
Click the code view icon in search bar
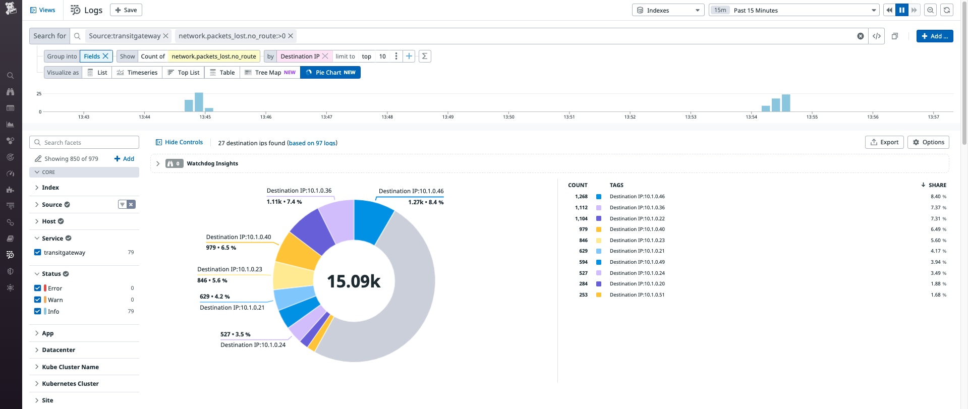pyautogui.click(x=877, y=36)
